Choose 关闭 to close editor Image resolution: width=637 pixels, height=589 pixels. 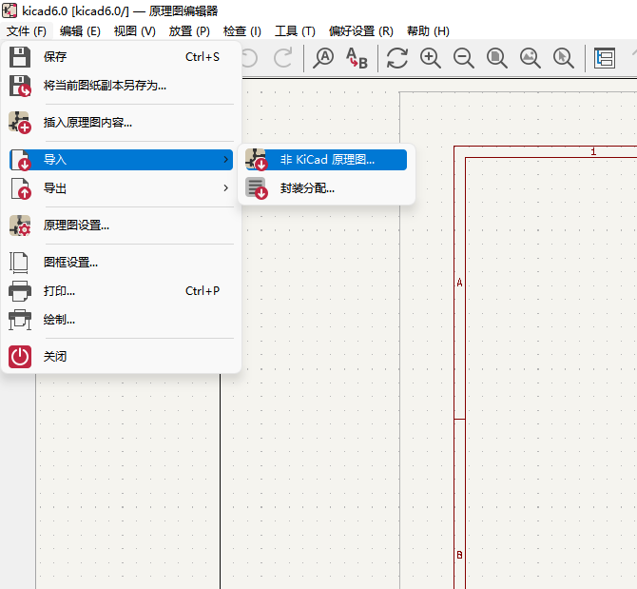coord(121,357)
